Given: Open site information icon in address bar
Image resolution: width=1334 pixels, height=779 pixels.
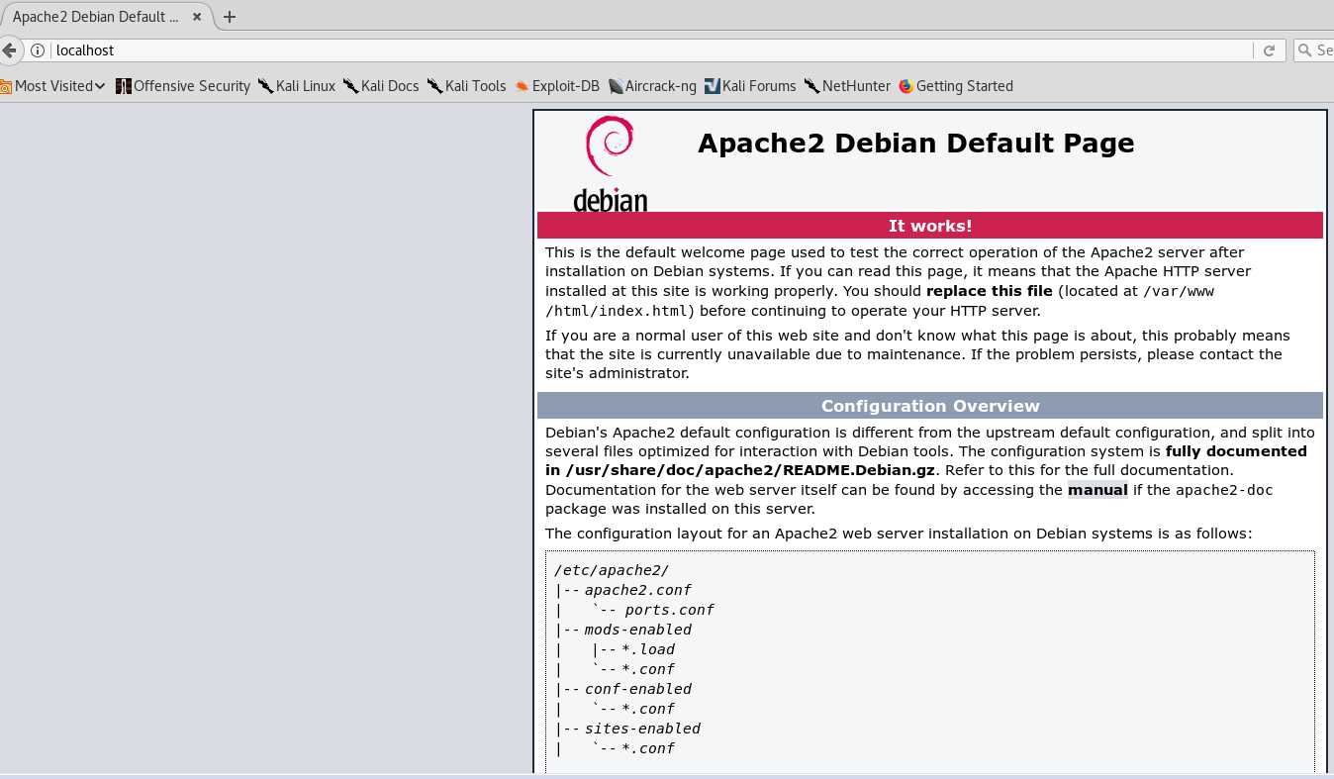Looking at the screenshot, I should click(x=38, y=50).
